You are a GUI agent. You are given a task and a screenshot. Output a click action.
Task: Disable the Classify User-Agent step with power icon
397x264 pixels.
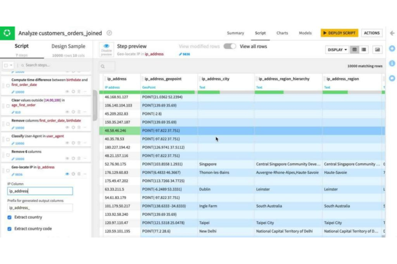[x=73, y=143]
